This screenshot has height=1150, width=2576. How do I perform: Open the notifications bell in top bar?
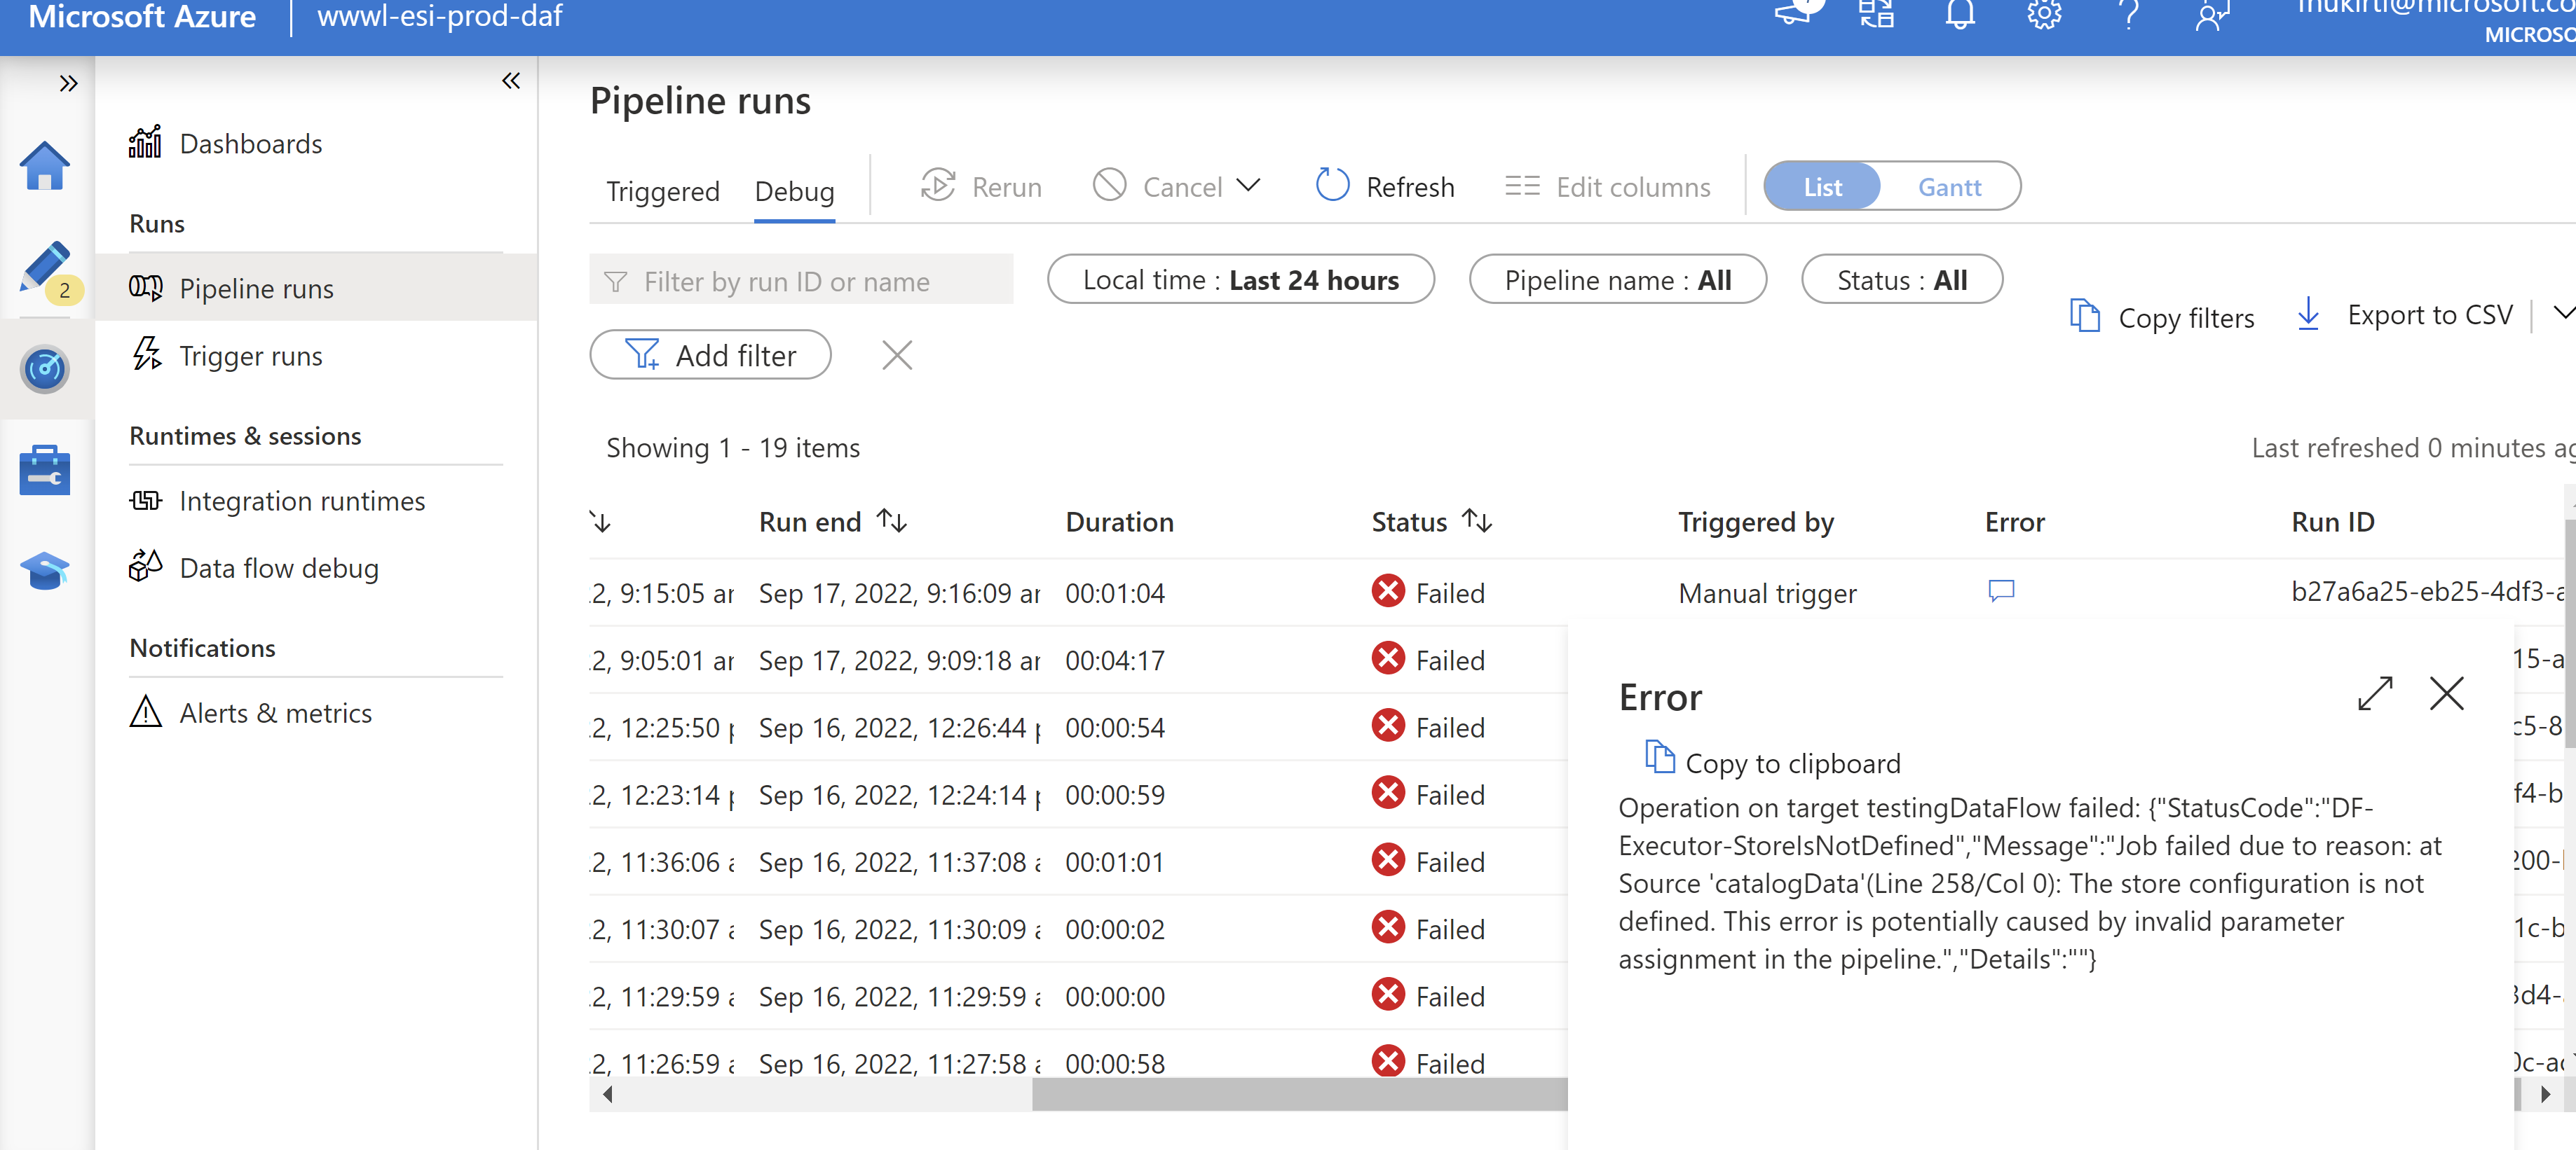point(1960,14)
